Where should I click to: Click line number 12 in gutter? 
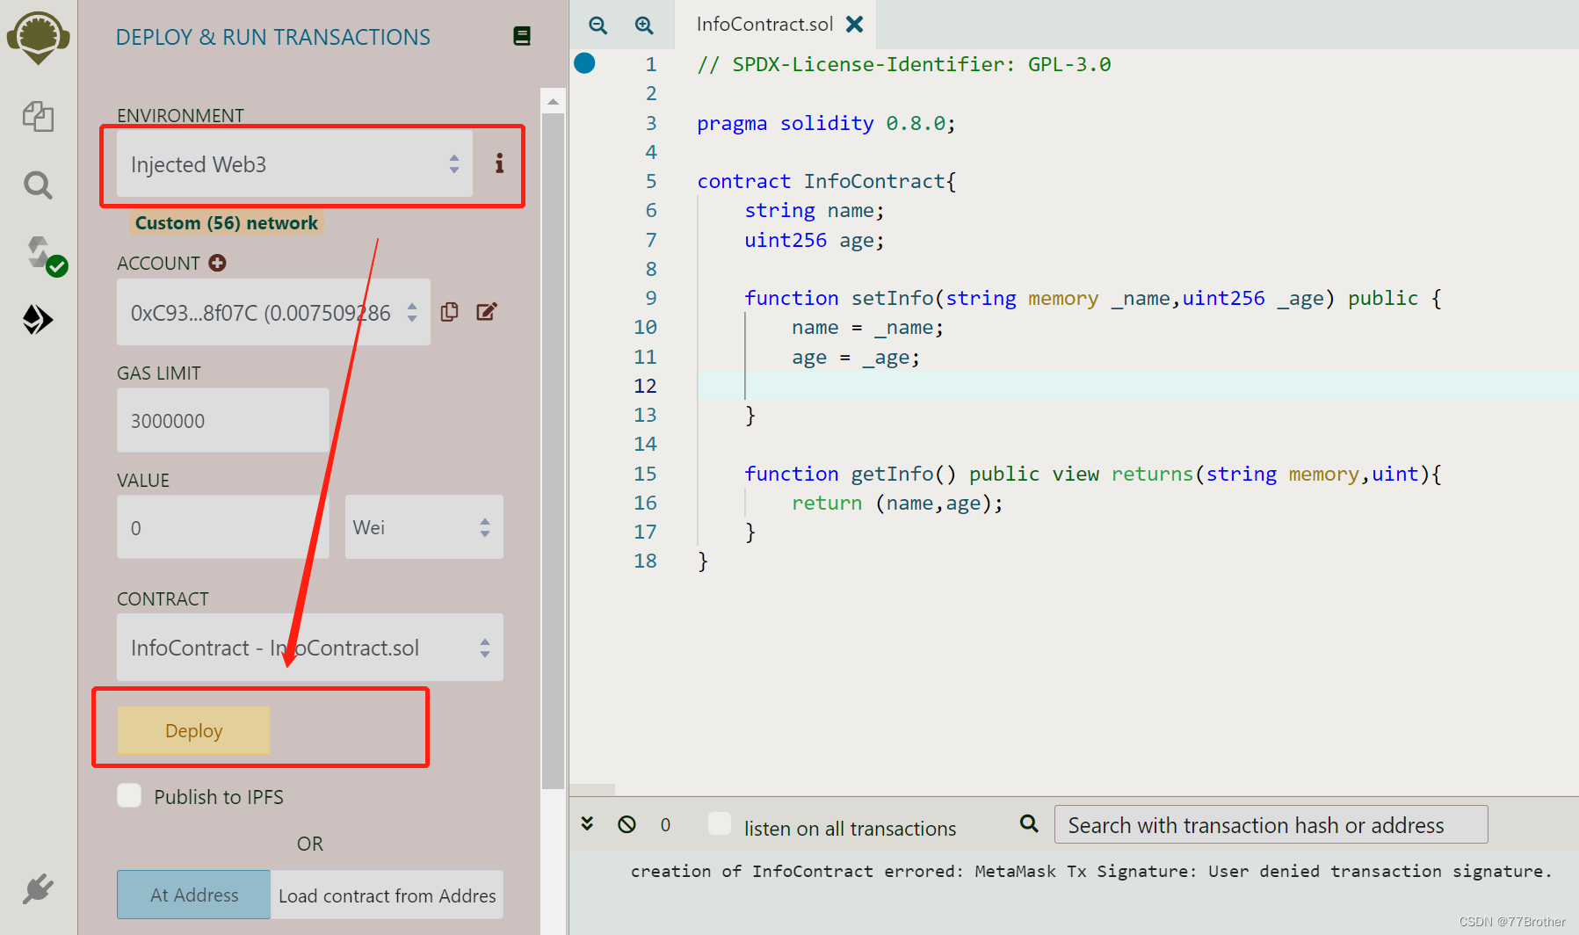(x=645, y=386)
